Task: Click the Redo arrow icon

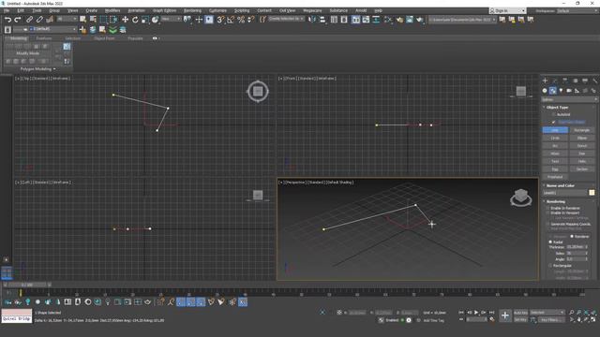Action: pyautogui.click(x=18, y=20)
